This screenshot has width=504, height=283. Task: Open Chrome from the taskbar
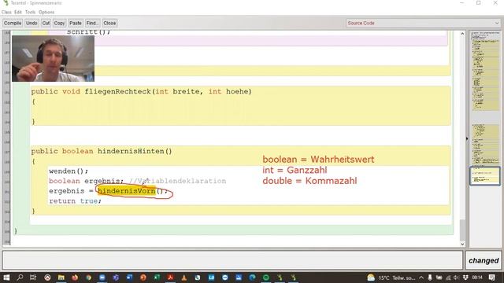[88, 277]
